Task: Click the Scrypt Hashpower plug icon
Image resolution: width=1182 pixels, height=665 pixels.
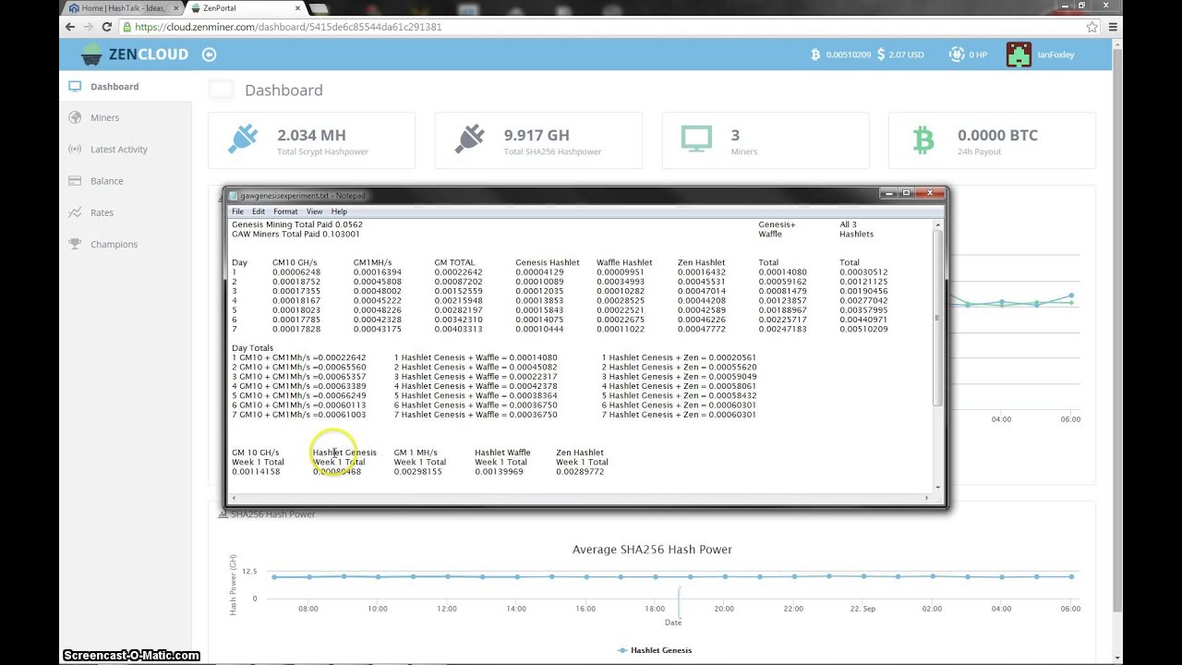Action: coord(243,139)
